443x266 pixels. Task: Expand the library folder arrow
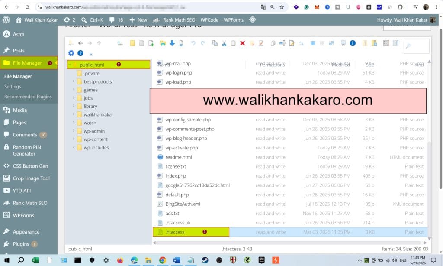pyautogui.click(x=74, y=106)
